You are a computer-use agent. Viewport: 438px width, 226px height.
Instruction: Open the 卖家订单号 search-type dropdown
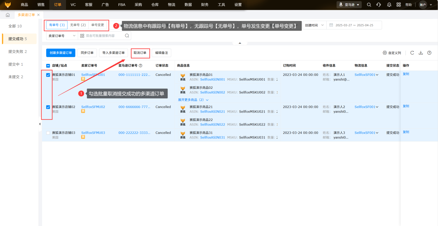[62, 36]
